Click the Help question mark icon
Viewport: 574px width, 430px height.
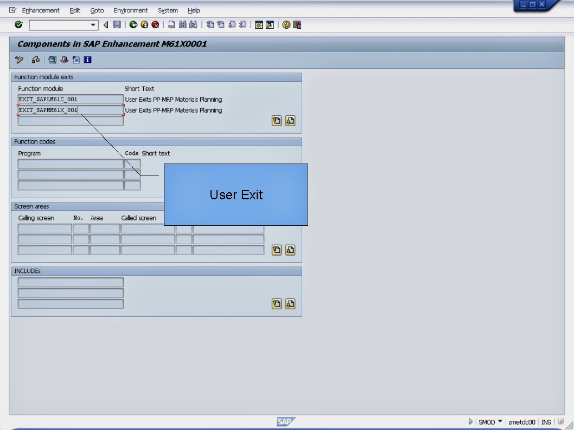click(285, 24)
